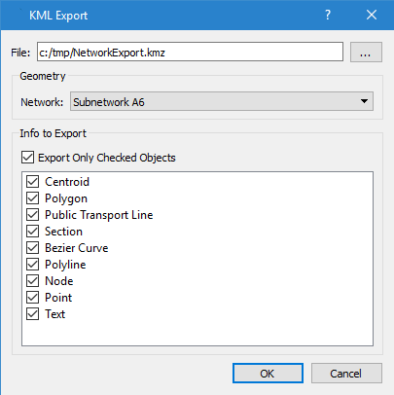The width and height of the screenshot is (394, 395).
Task: Uncheck the Point checkbox
Action: click(32, 298)
